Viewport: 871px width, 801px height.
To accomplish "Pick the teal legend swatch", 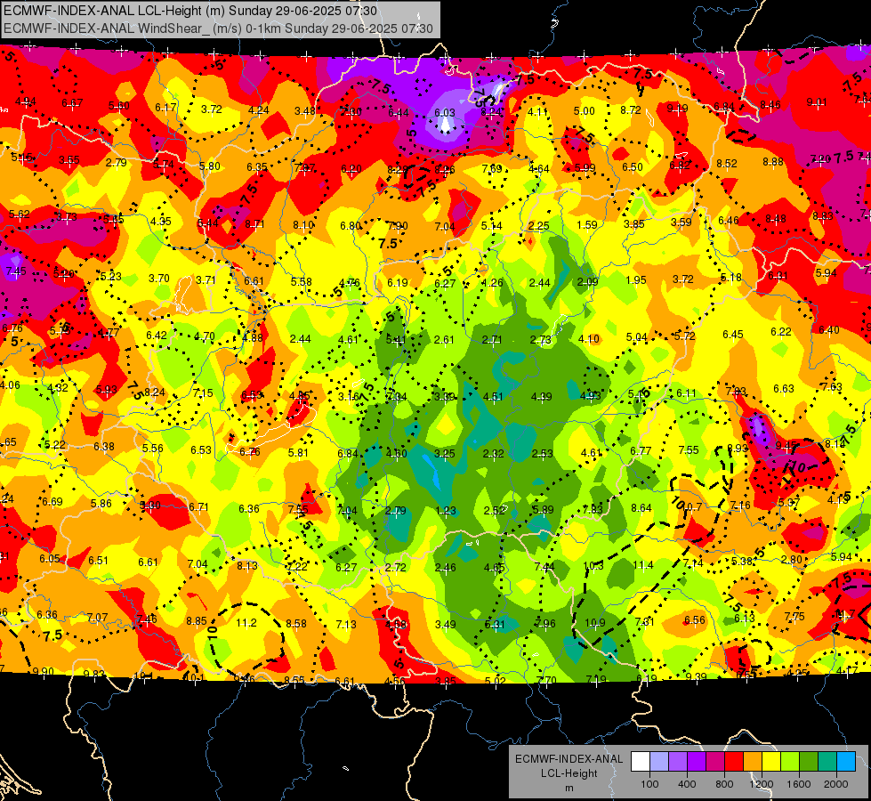I will click(x=827, y=762).
